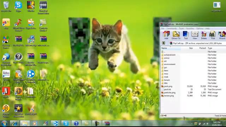Click the Delete toolbar icon in WinRAR
Viewport: 226px width, 127px height.
click(204, 35)
